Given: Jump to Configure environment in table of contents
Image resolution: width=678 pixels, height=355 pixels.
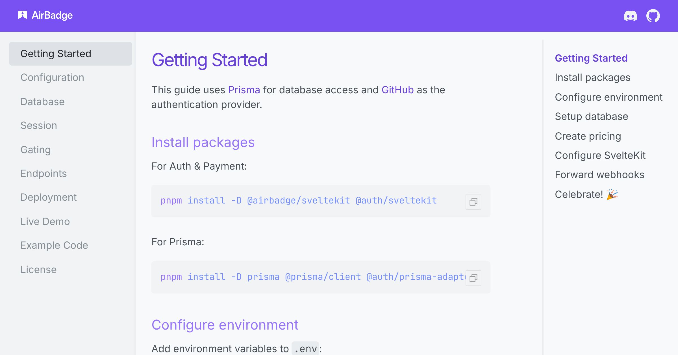Looking at the screenshot, I should point(609,97).
